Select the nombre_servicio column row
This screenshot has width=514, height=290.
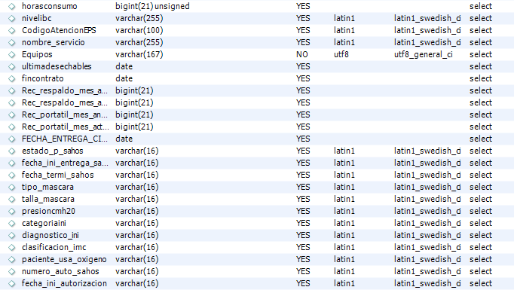click(x=257, y=43)
